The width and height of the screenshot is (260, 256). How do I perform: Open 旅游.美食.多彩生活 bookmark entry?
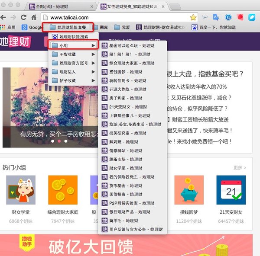coord(132,124)
